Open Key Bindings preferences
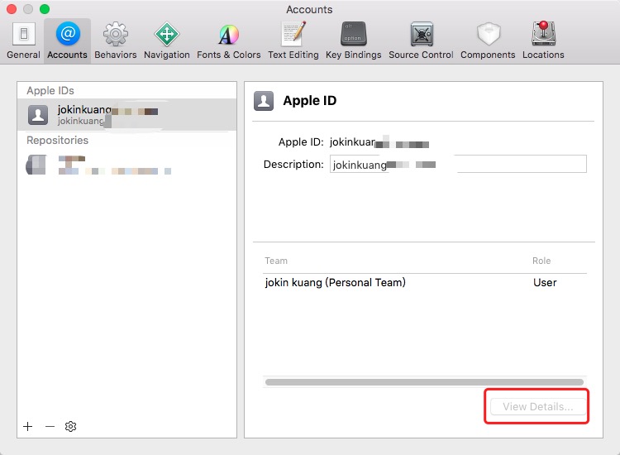 pos(354,41)
